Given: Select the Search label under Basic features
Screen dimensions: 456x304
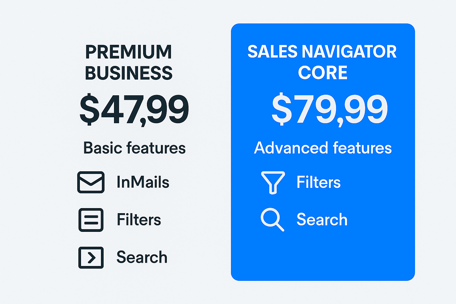Looking at the screenshot, I should pos(142,257).
